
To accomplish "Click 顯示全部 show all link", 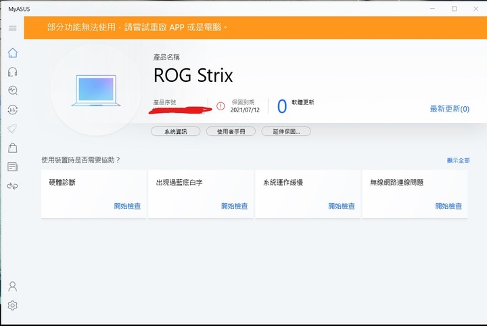I will pos(458,160).
